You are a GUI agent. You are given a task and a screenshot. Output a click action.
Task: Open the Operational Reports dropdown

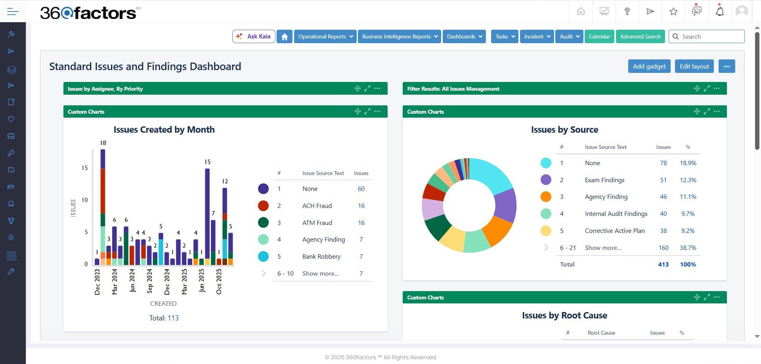tap(325, 36)
